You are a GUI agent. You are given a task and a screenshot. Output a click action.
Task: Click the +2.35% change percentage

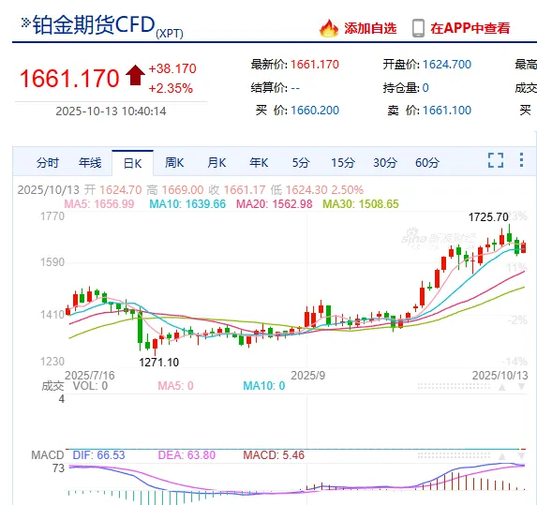pos(171,88)
